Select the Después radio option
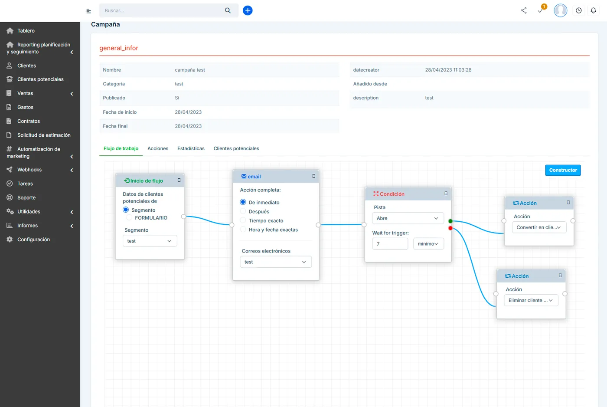Image resolution: width=607 pixels, height=407 pixels. [x=243, y=211]
